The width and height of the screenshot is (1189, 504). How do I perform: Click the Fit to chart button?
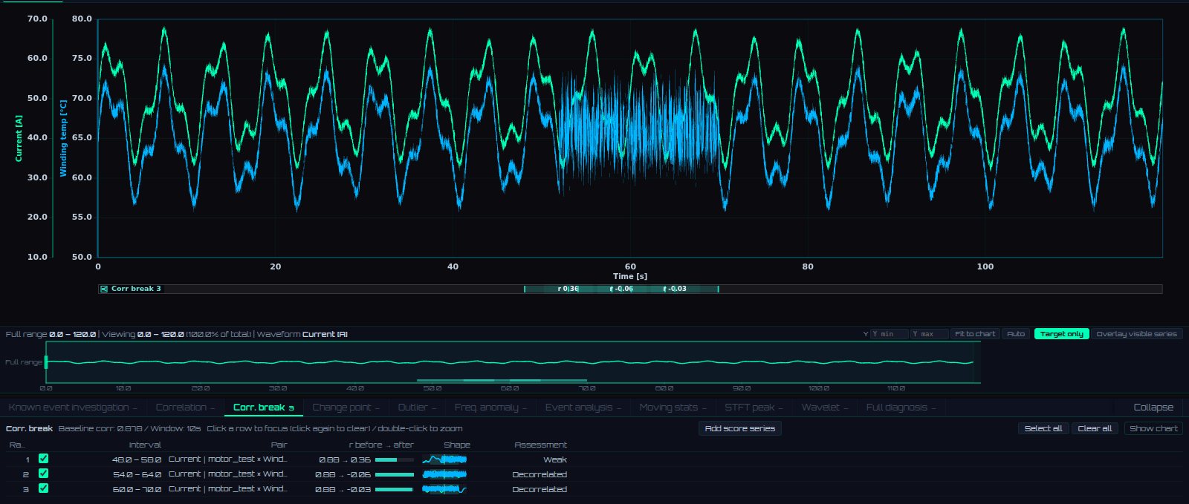click(x=975, y=334)
